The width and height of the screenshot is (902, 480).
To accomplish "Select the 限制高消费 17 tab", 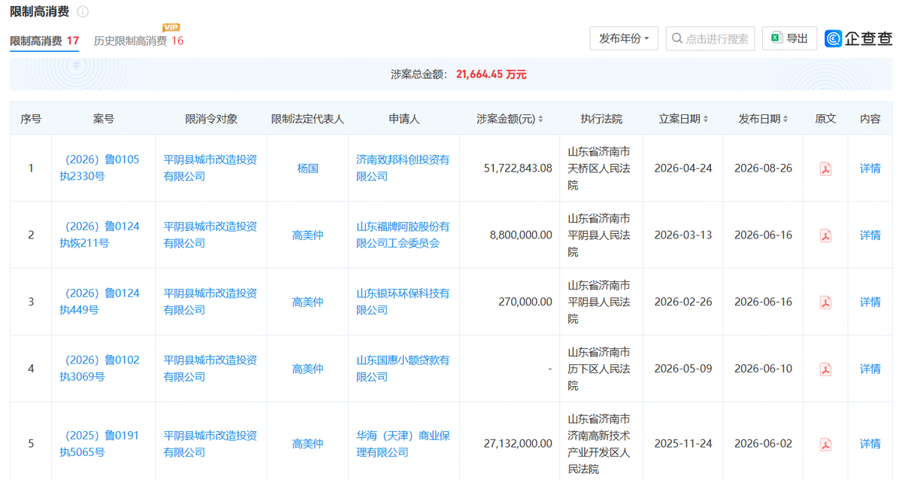I will pyautogui.click(x=44, y=41).
